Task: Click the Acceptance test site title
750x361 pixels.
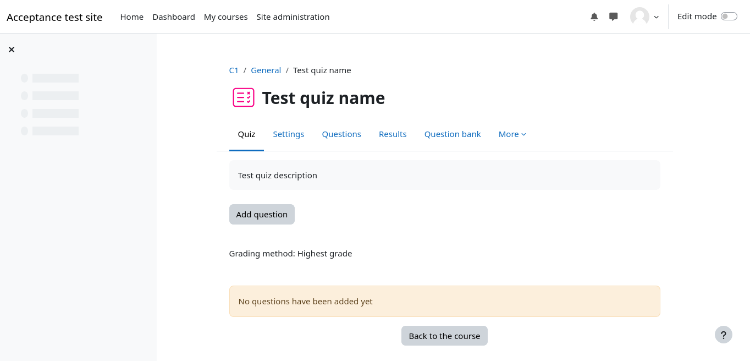Action: point(54,17)
